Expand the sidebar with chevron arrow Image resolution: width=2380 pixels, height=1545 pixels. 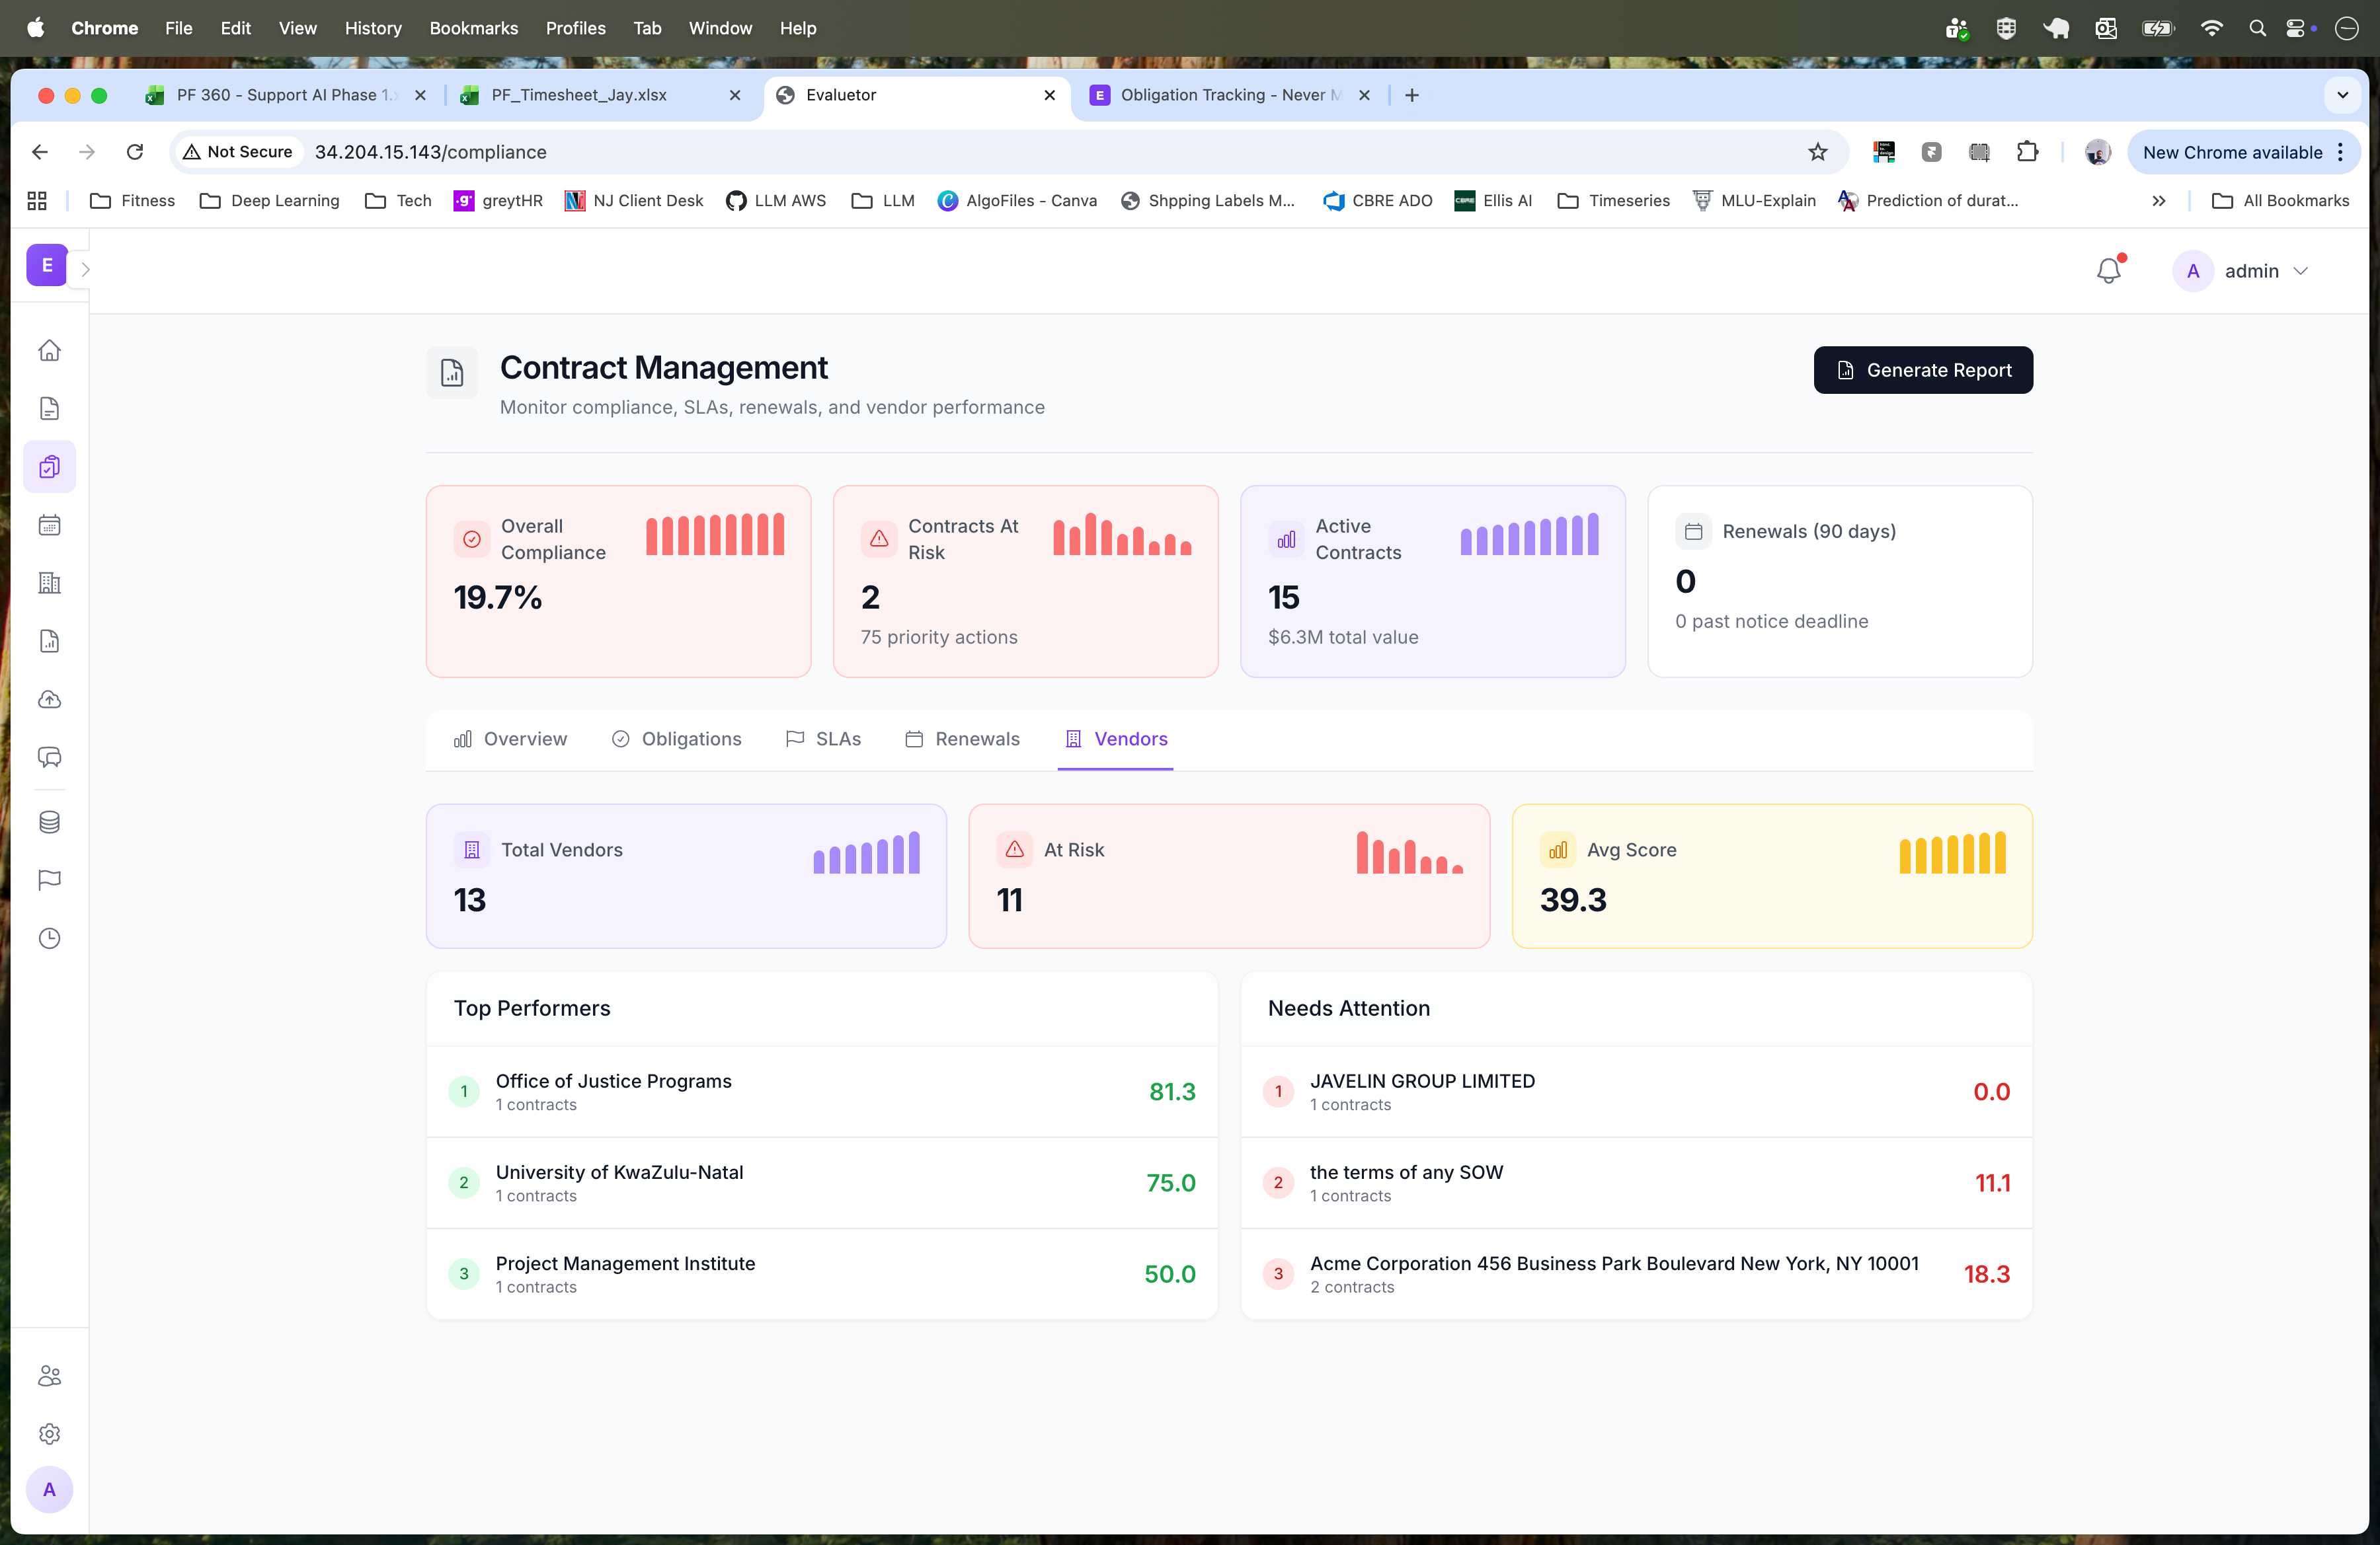[85, 269]
